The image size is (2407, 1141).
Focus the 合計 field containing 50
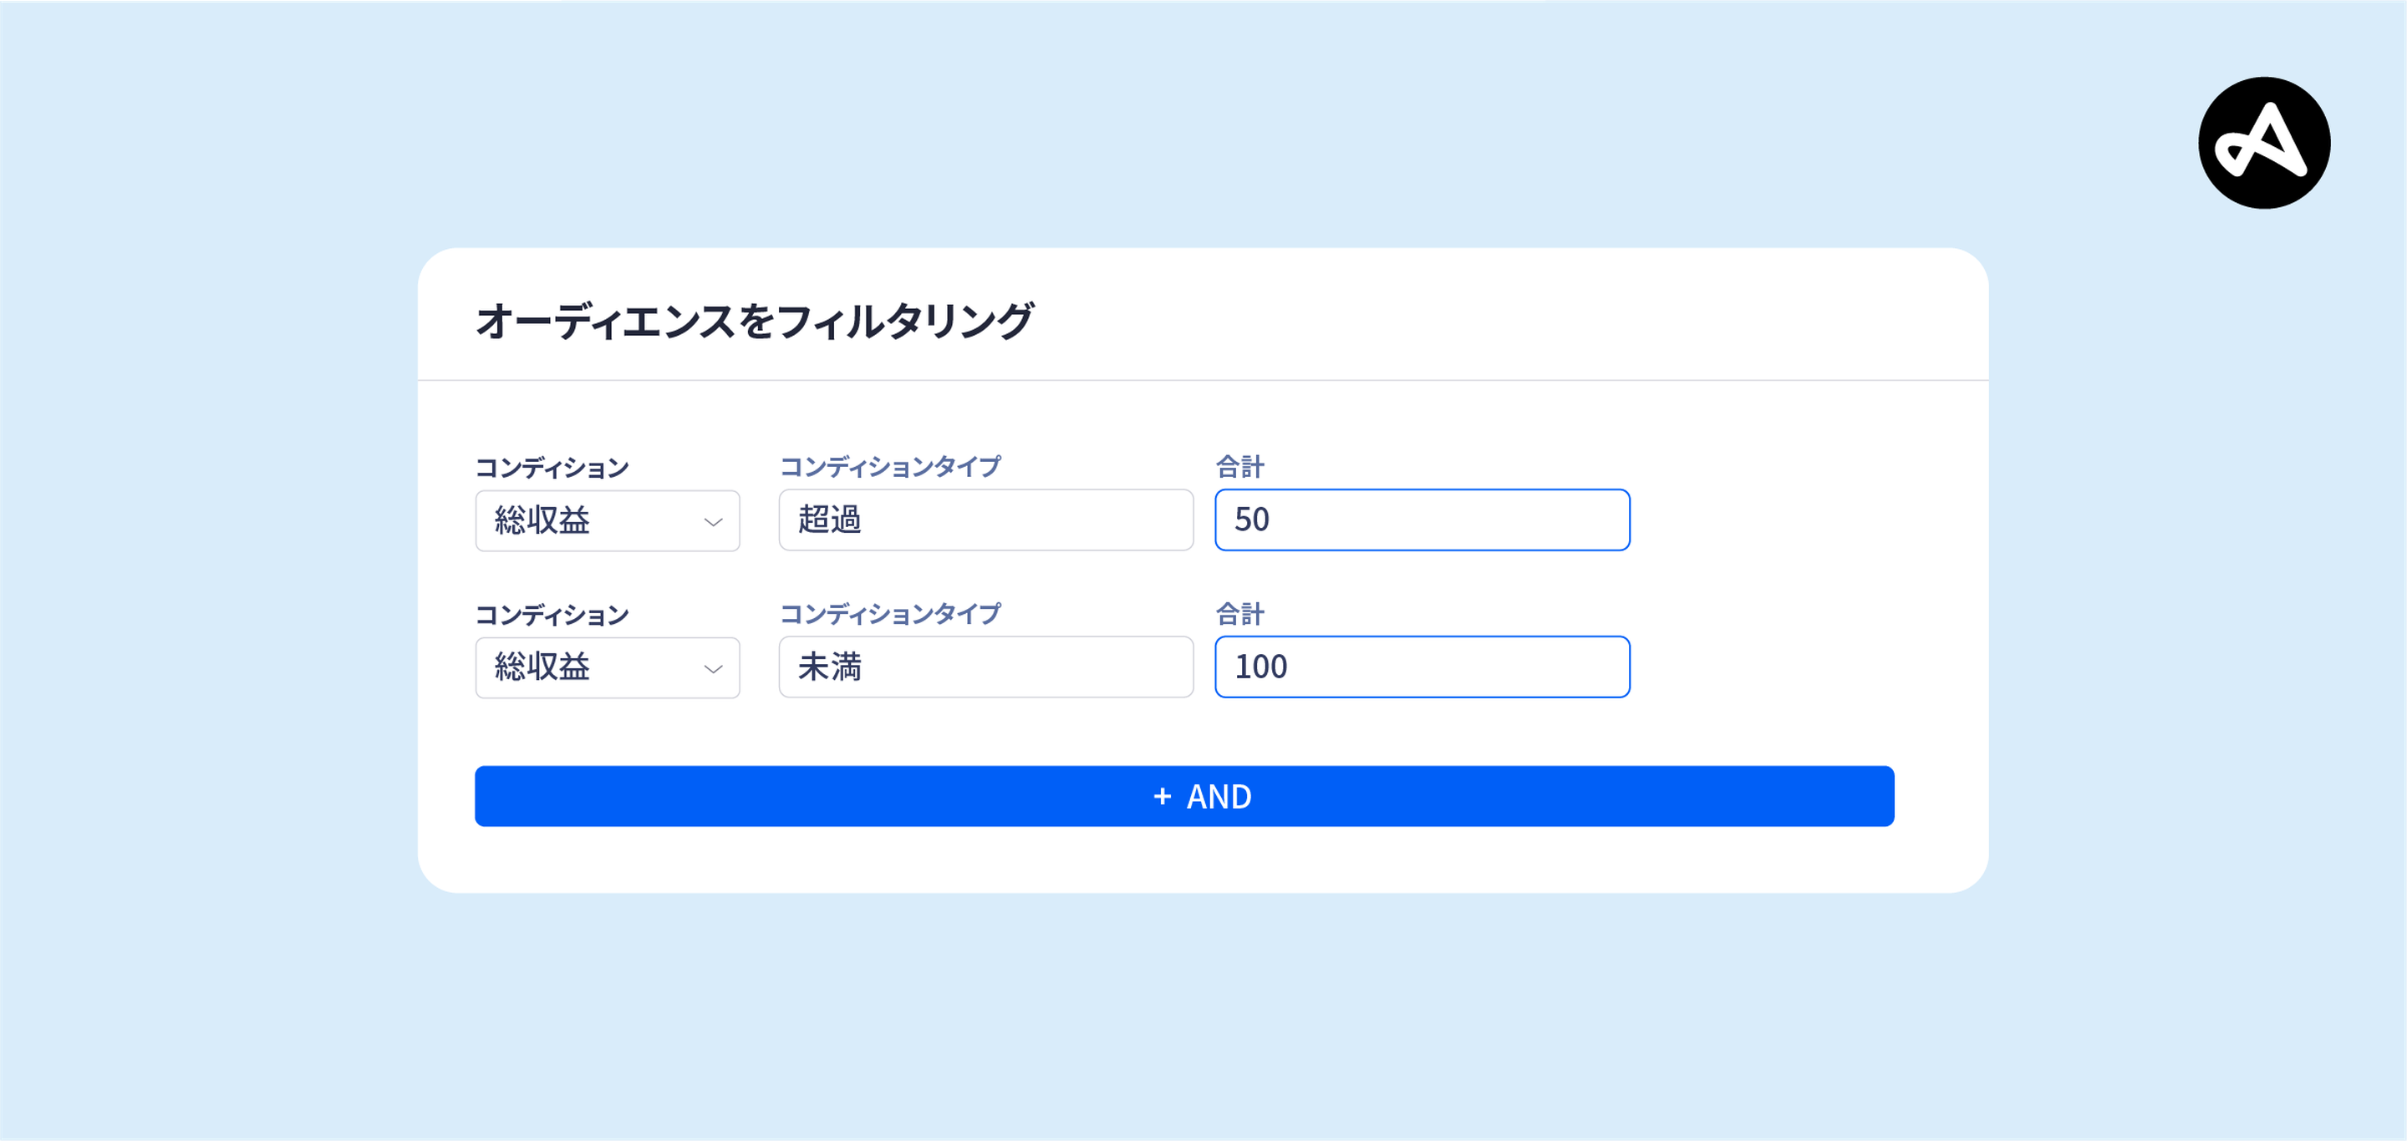[x=1422, y=520]
